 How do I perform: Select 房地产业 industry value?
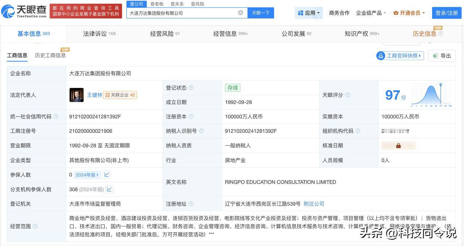pos(235,160)
